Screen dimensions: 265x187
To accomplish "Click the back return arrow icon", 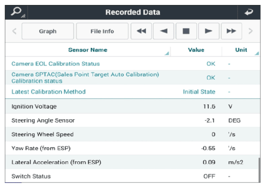I will point(249,12).
